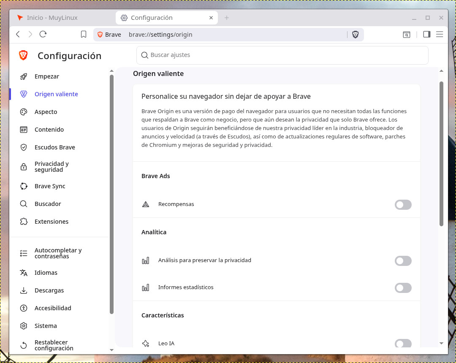The image size is (456, 363).
Task: Toggle the Leo IA switch
Action: click(403, 343)
